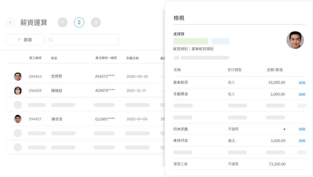The width and height of the screenshot is (313, 177).
Task: Select step 2 circle
Action: point(79,23)
